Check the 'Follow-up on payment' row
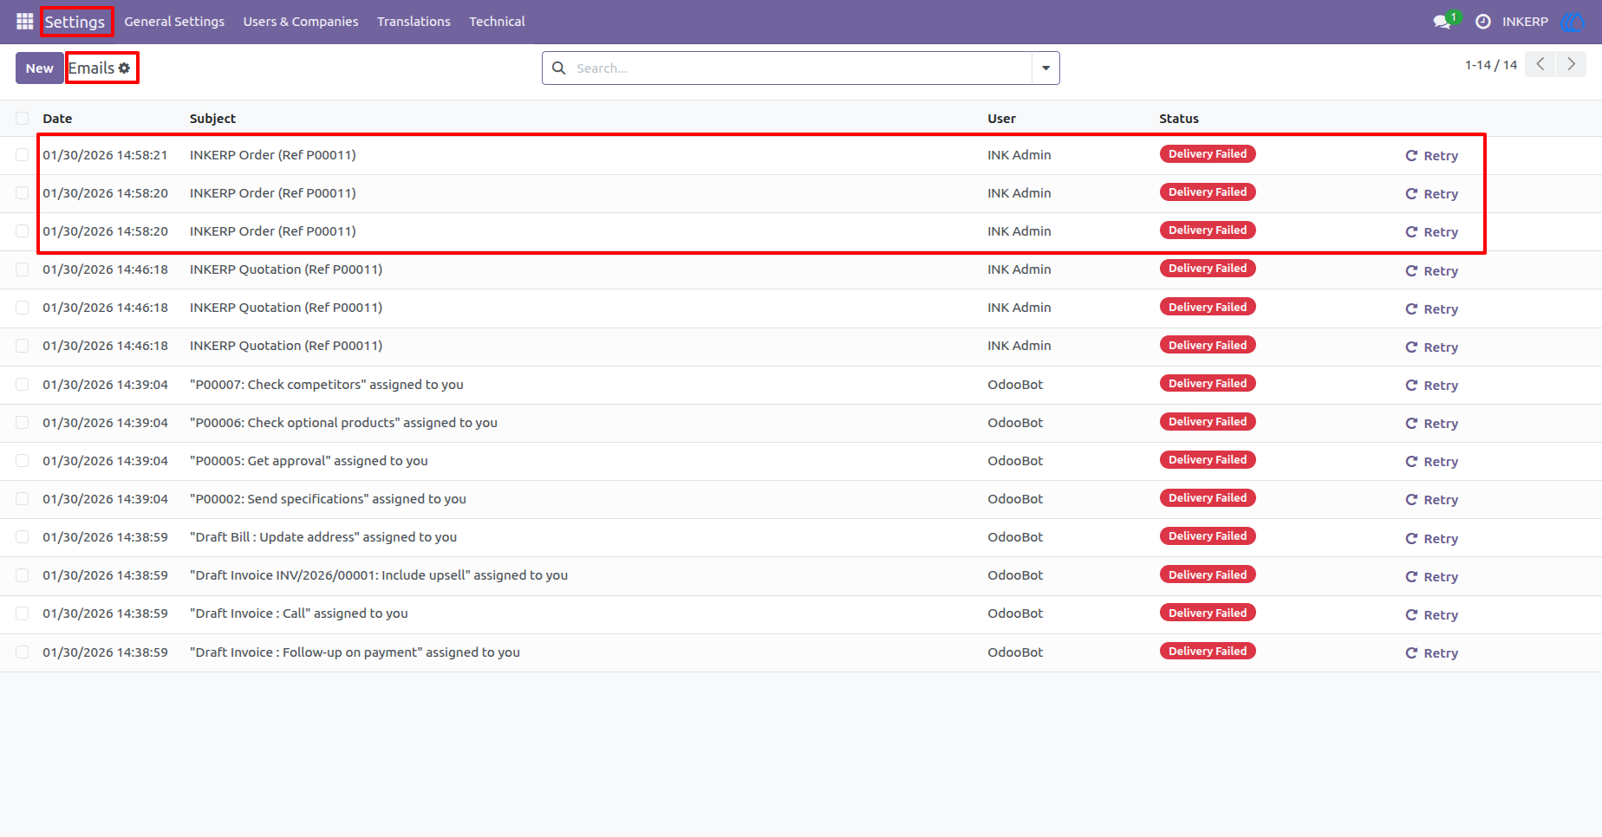This screenshot has width=1602, height=837. pyautogui.click(x=23, y=652)
